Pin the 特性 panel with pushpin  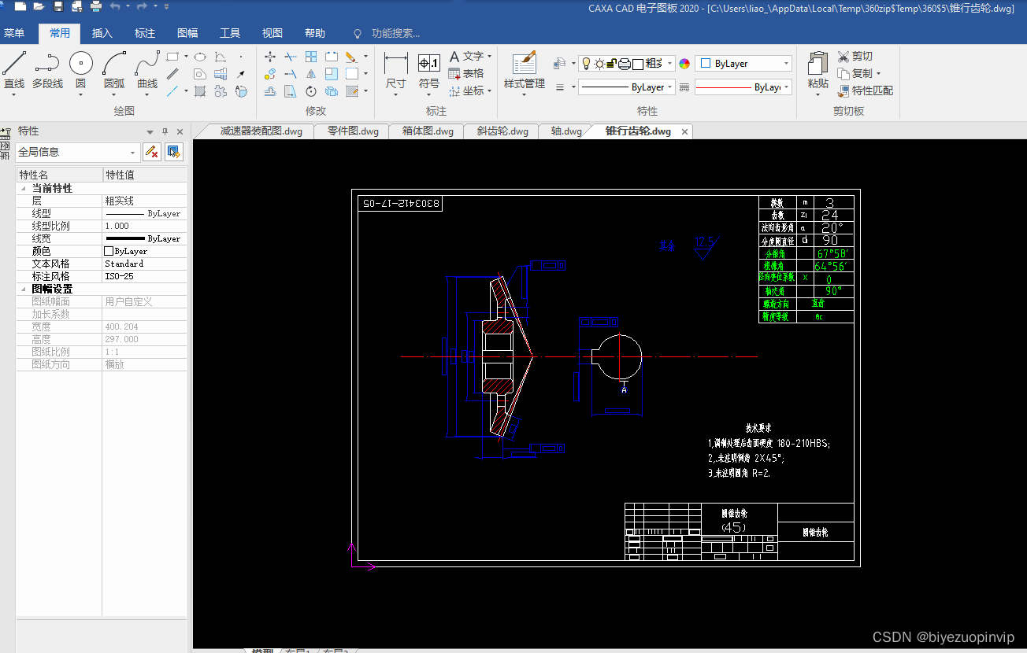(165, 131)
